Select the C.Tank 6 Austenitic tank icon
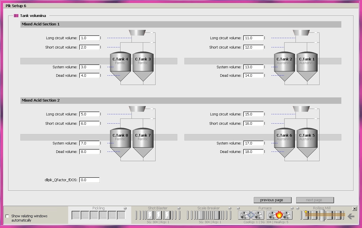Screen dimensions: 362x228 [x=284, y=142]
